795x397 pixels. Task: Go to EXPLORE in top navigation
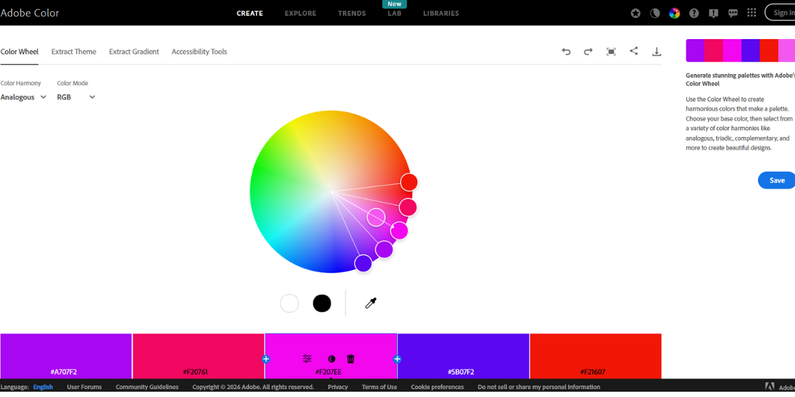300,13
